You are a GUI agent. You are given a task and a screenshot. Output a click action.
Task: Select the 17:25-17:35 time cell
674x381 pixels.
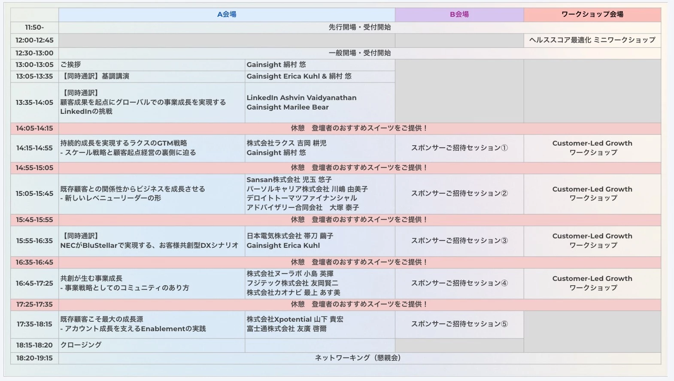34,305
